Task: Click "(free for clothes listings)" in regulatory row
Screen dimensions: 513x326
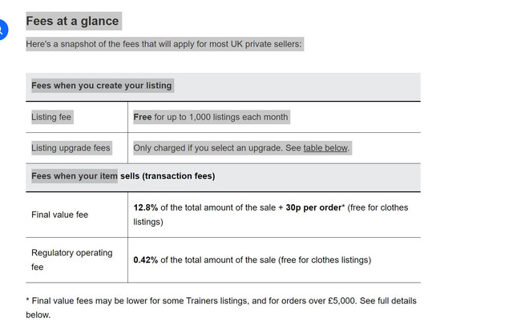Action: [325, 260]
